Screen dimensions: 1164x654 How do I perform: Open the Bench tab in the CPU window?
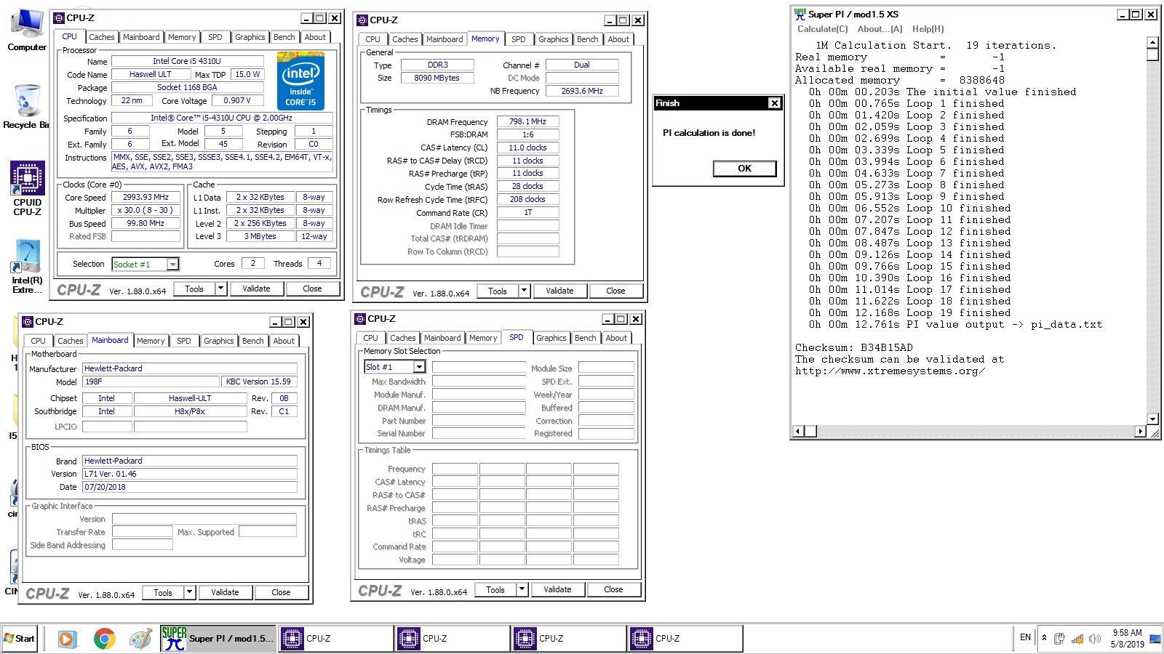(x=284, y=37)
